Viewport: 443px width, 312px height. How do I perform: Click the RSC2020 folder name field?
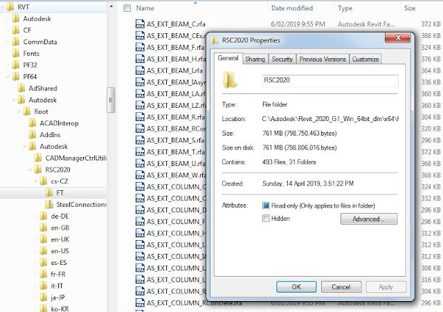330,80
